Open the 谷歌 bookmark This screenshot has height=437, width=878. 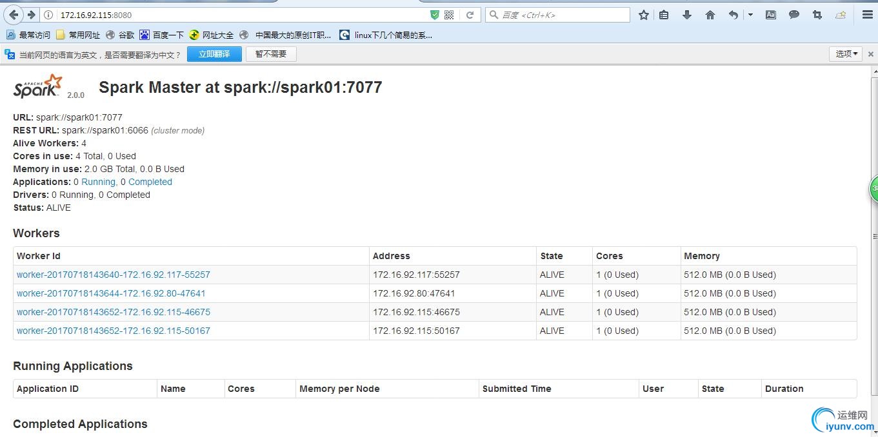click(120, 35)
